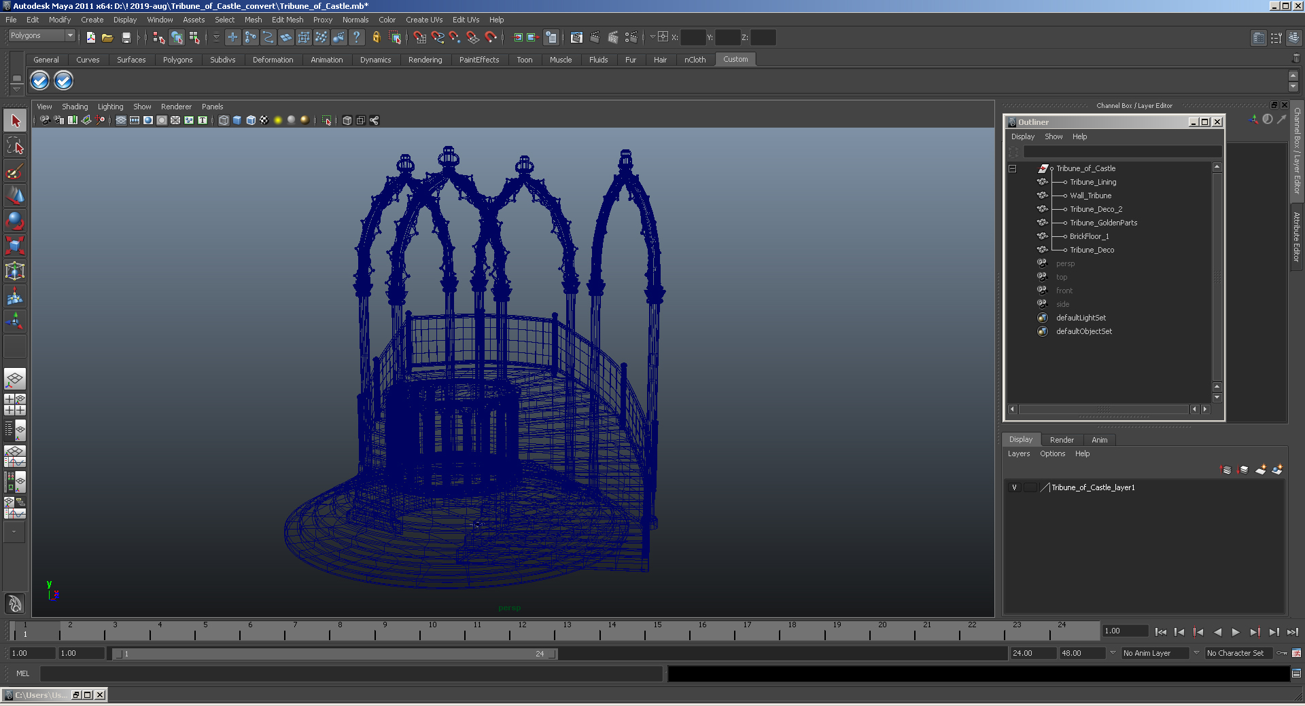Click the current frame input field 1.00
This screenshot has width=1305, height=706.
(1125, 631)
